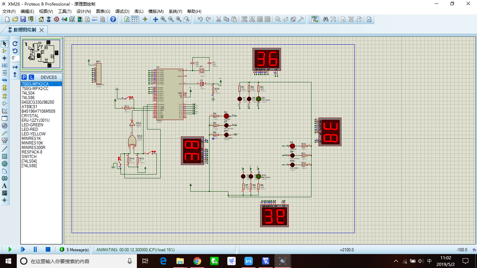The height and width of the screenshot is (268, 477).
Task: Select the Terminals Mode tool
Action: tap(5, 96)
